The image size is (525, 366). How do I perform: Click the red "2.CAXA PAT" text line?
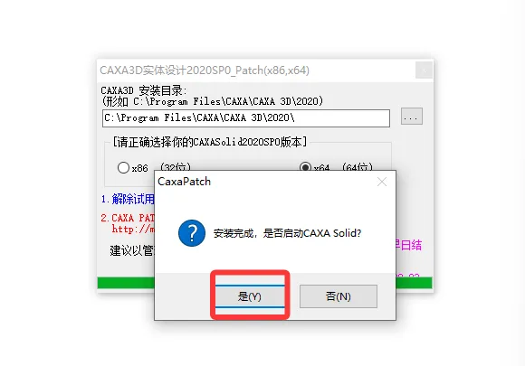tap(128, 218)
